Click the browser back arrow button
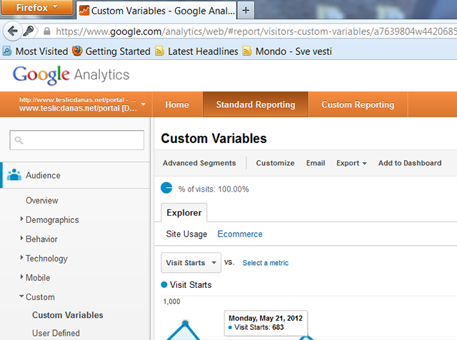The image size is (457, 340). (12, 31)
